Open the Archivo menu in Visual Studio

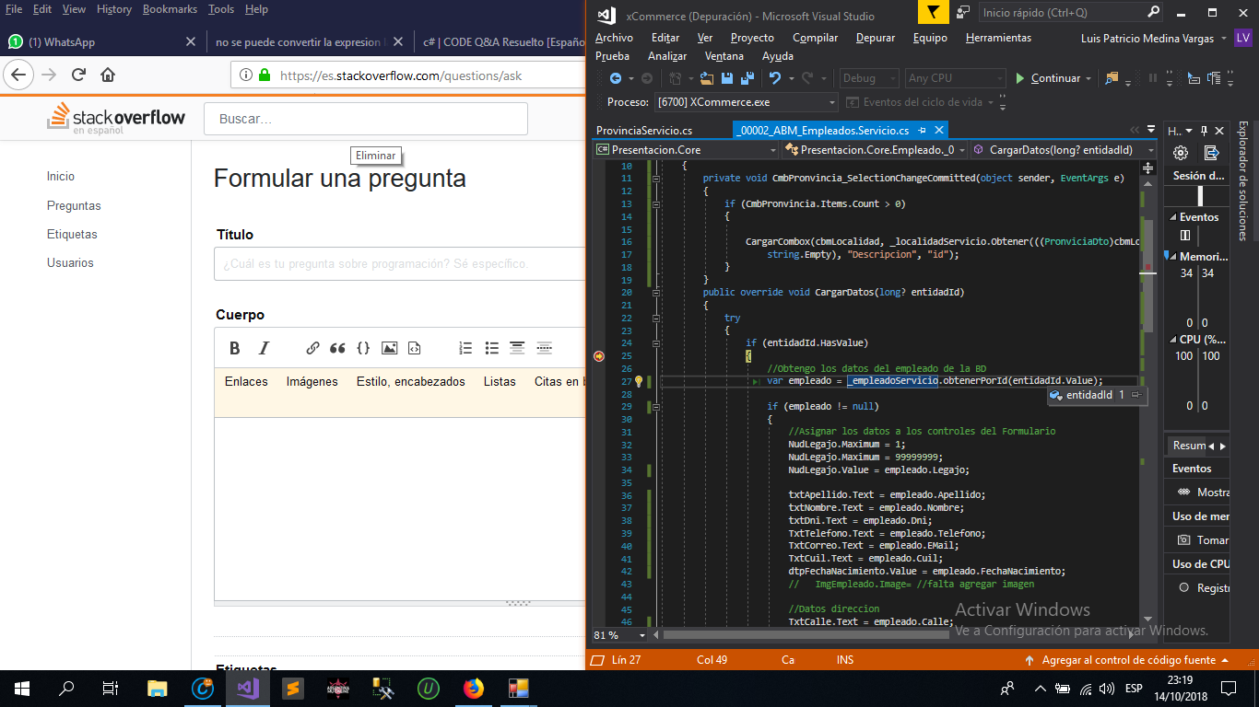614,38
